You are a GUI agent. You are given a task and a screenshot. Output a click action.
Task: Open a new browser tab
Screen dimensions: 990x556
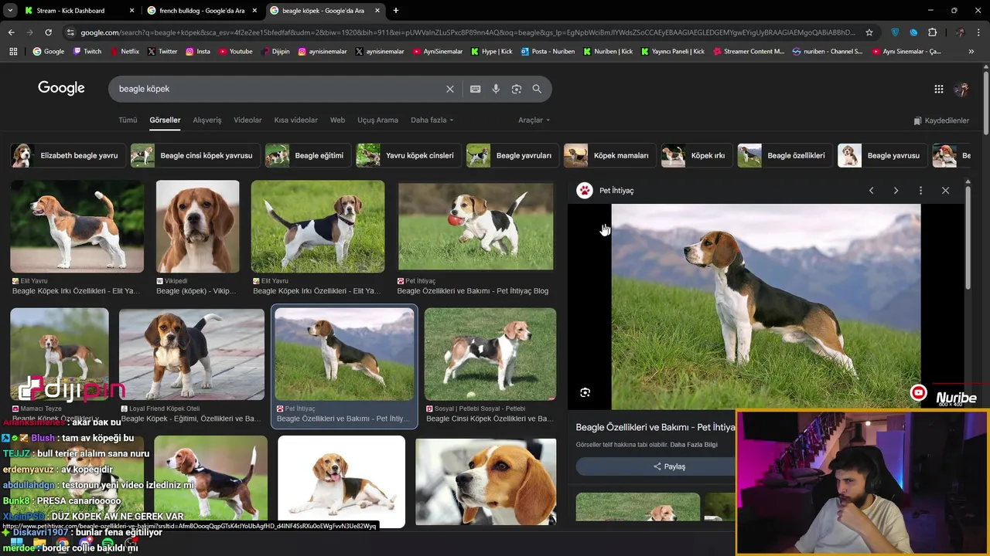click(x=395, y=11)
